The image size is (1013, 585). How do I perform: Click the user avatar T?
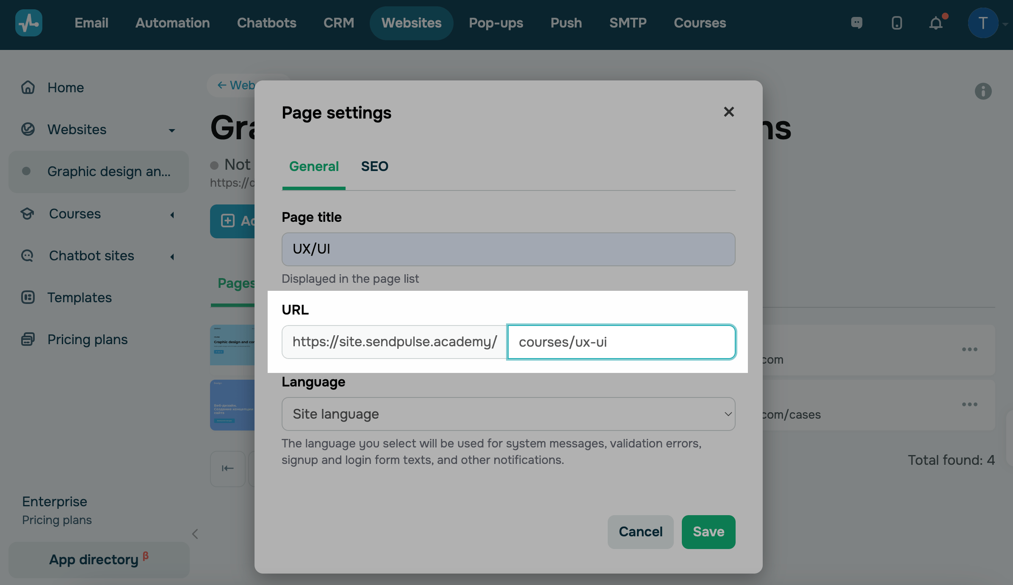point(983,23)
